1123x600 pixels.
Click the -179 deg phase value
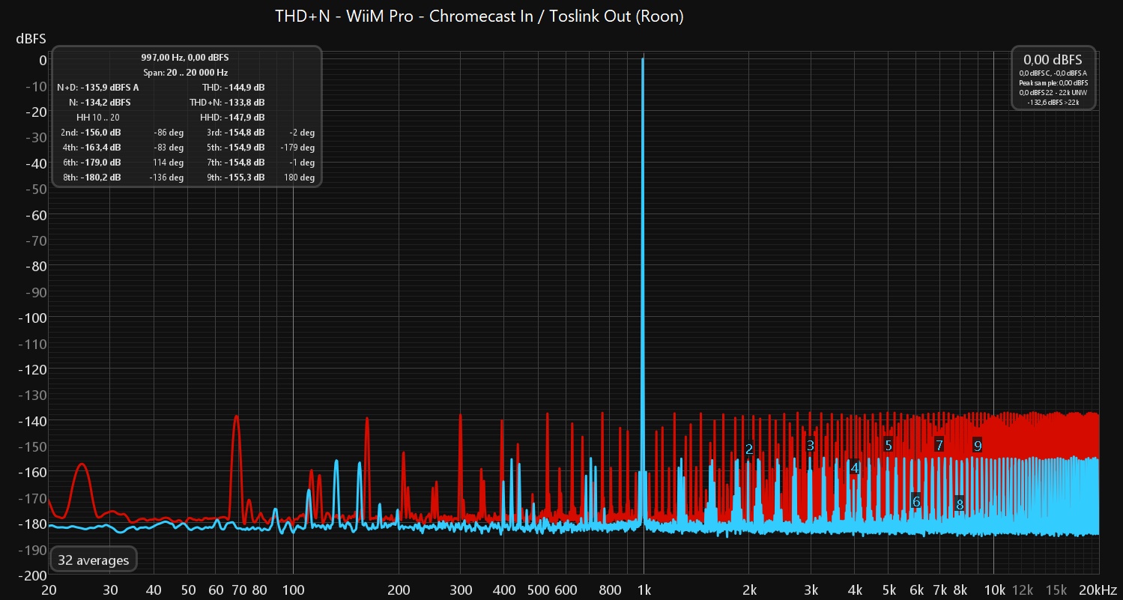(x=297, y=148)
